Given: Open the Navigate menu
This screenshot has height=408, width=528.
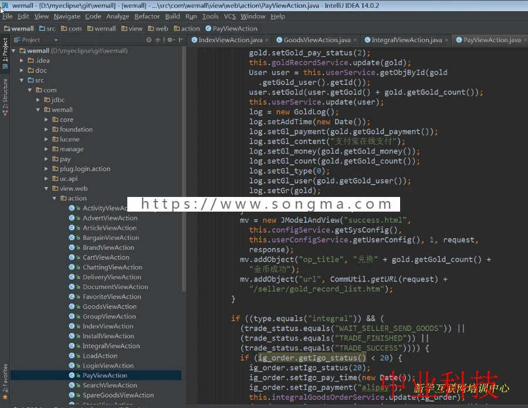Looking at the screenshot, I should [x=67, y=16].
